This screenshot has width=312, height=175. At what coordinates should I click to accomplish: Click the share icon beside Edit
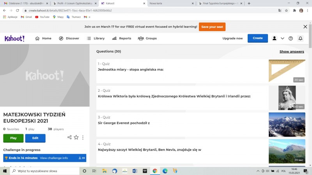click(69, 138)
